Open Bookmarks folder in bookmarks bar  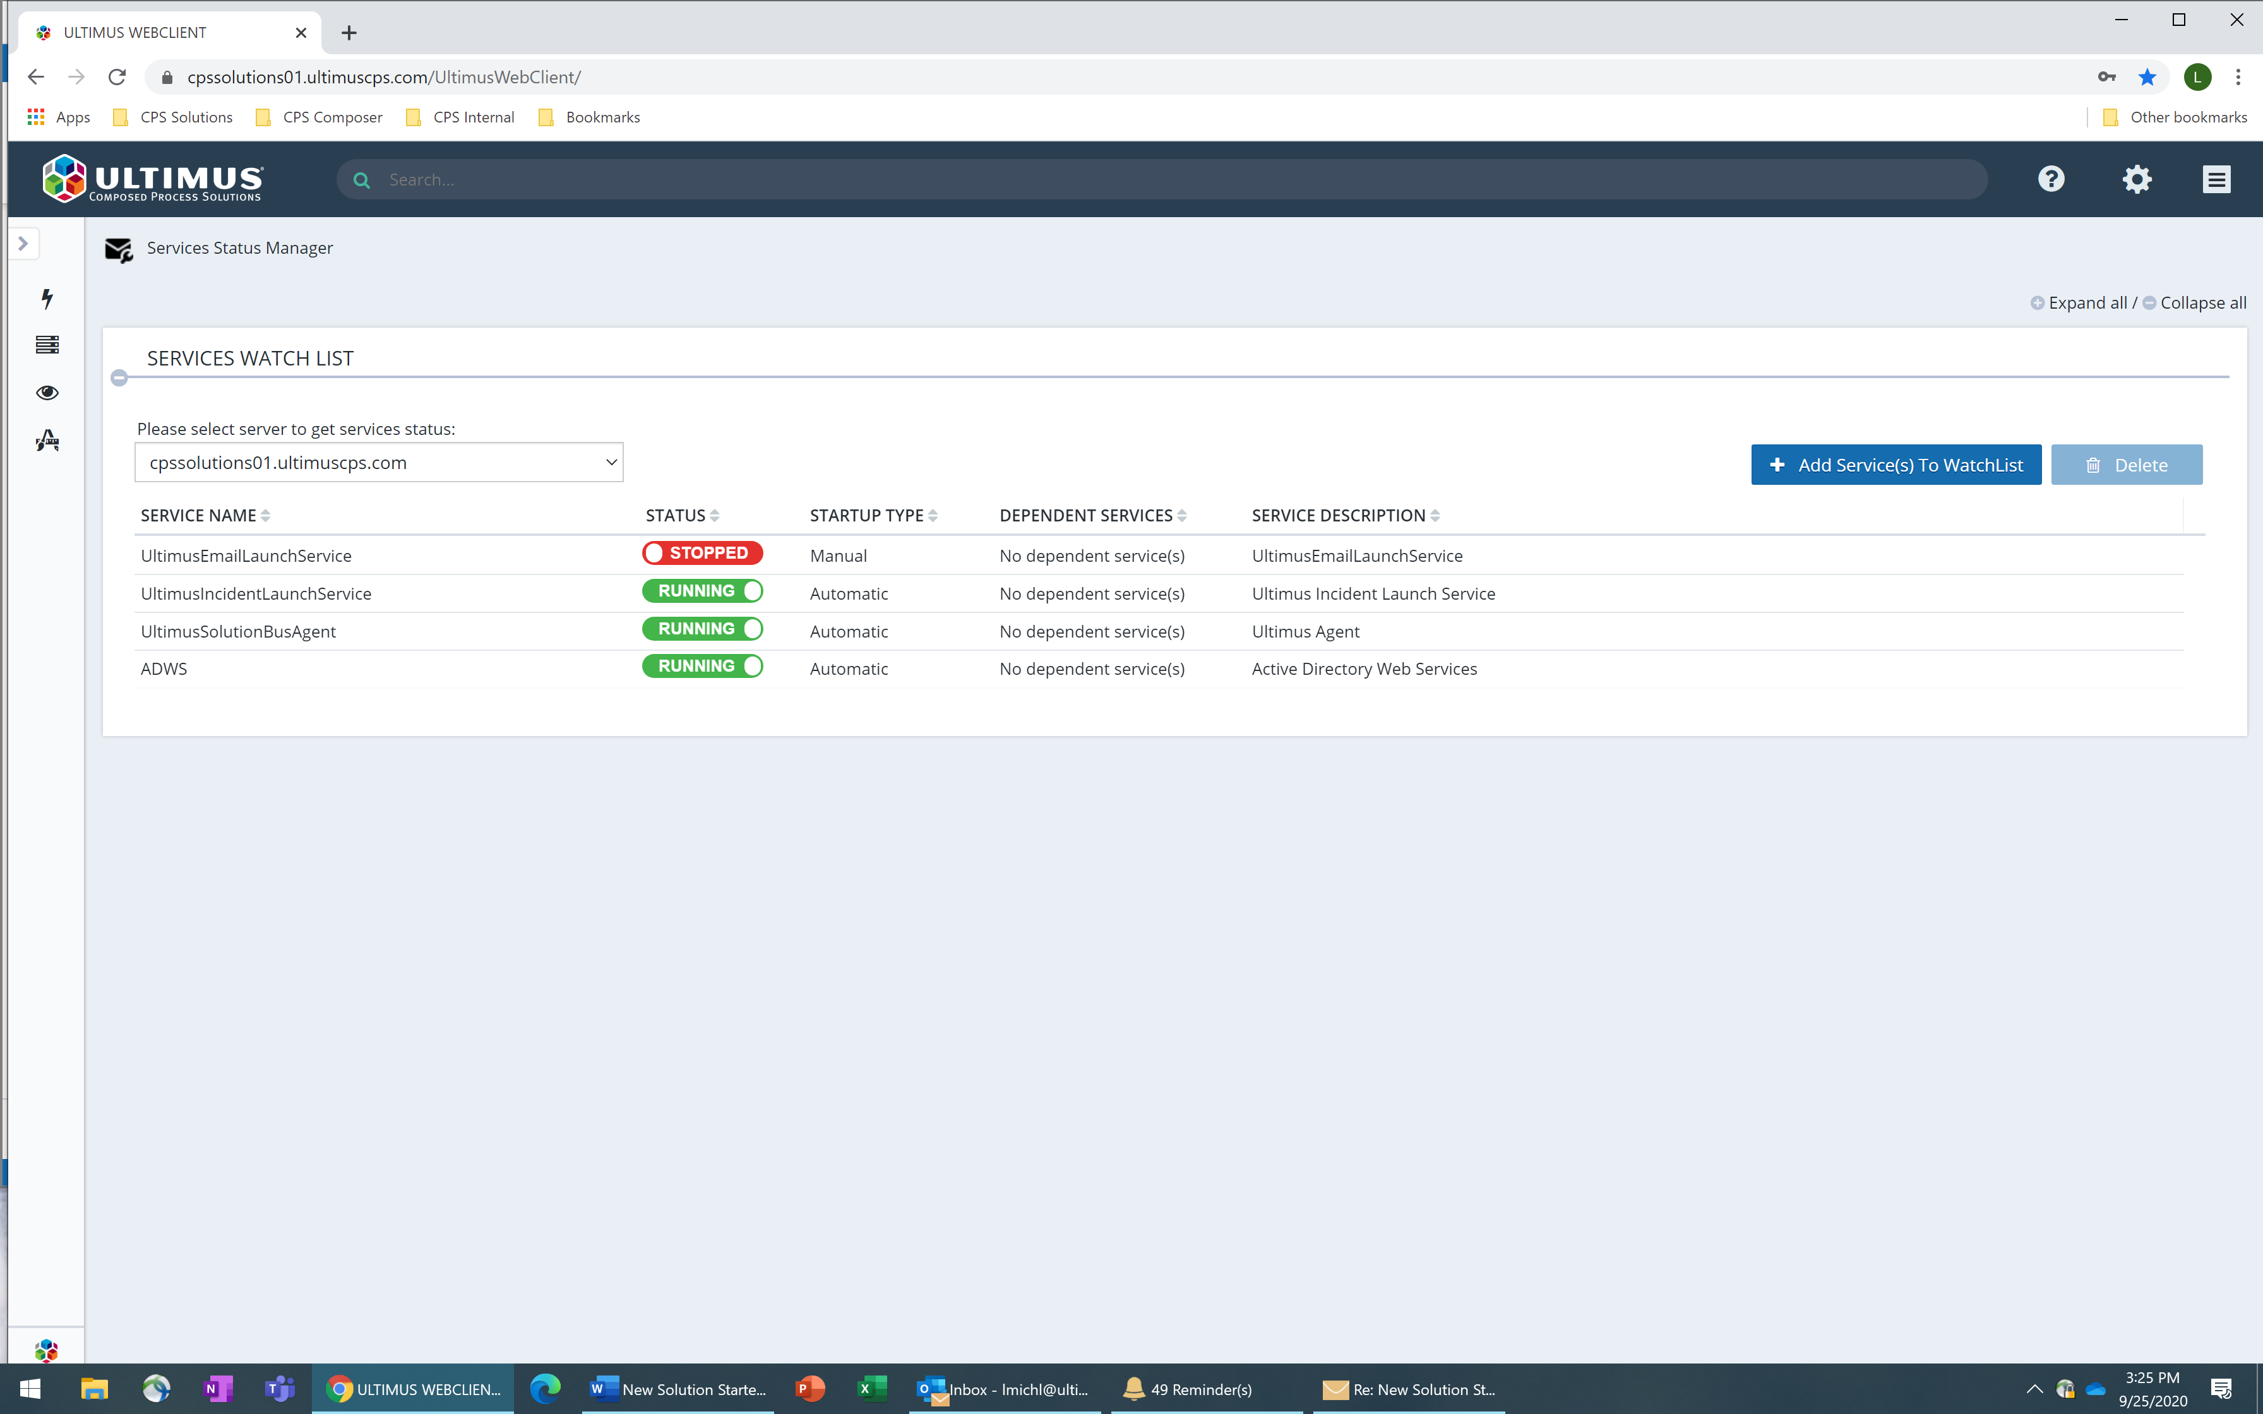(590, 117)
